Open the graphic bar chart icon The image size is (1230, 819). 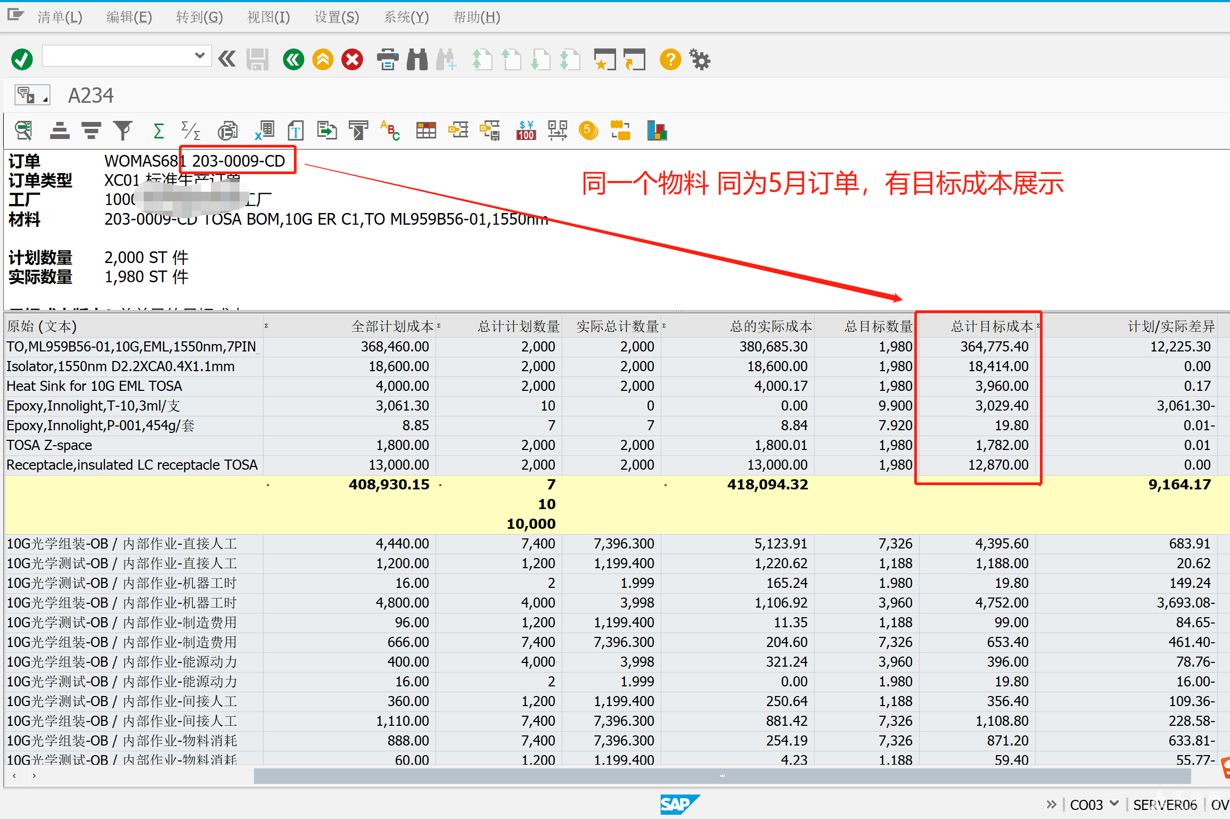tap(657, 130)
